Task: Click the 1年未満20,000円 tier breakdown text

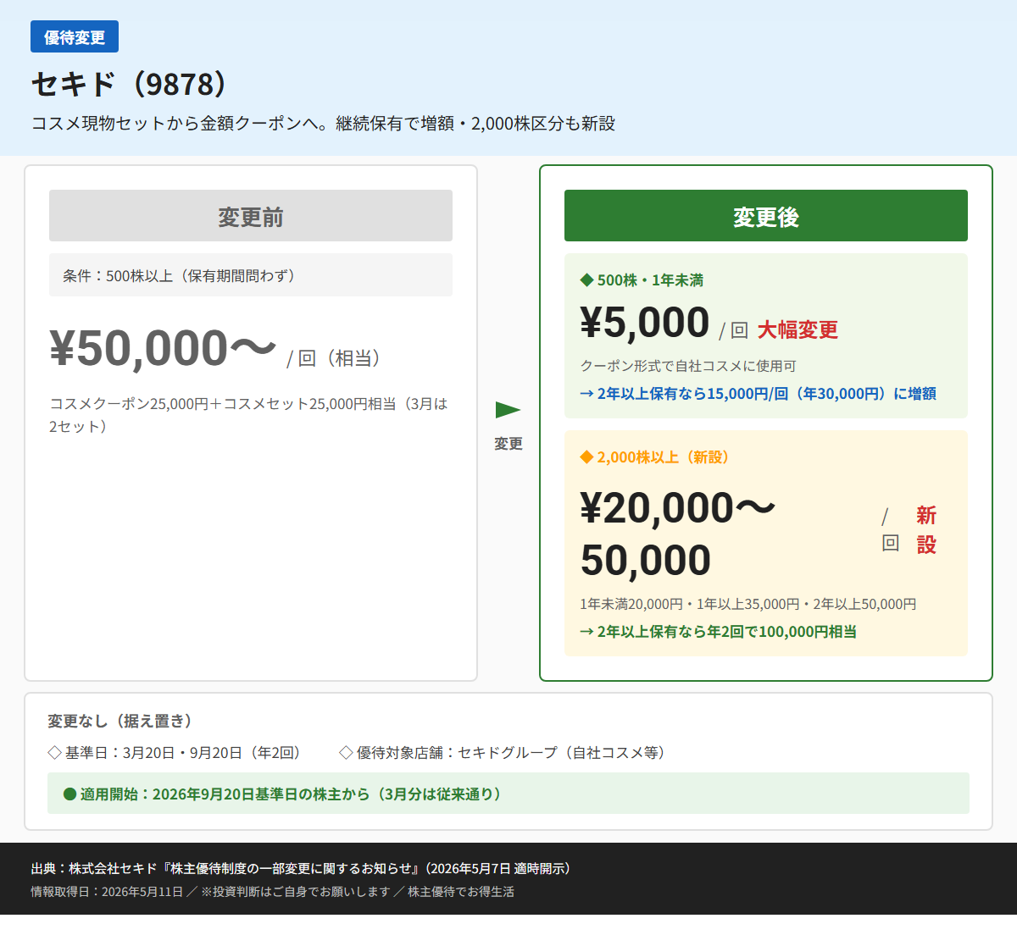Action: [748, 605]
